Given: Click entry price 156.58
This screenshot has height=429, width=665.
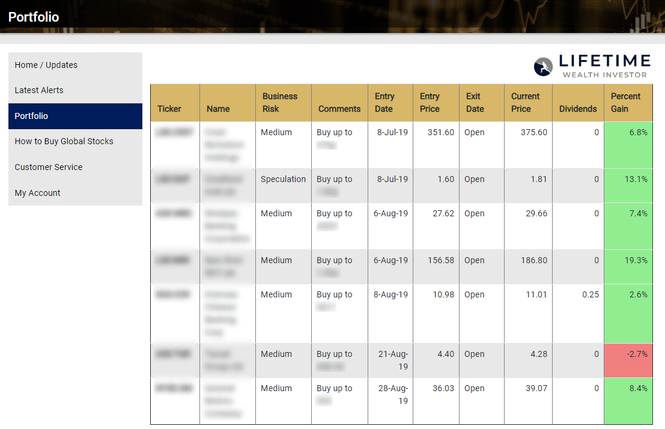Looking at the screenshot, I should pyautogui.click(x=441, y=260).
